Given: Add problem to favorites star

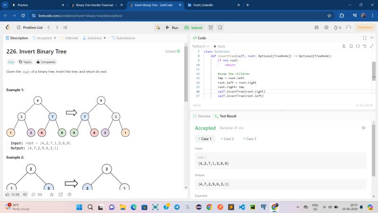Looking at the screenshot, I should pos(51,194).
